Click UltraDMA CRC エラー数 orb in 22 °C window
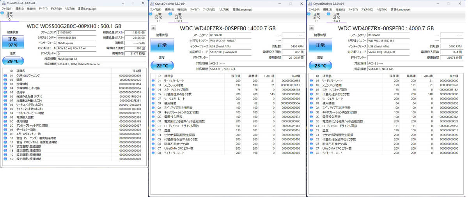468x197 pixels. pyautogui.click(x=153, y=148)
